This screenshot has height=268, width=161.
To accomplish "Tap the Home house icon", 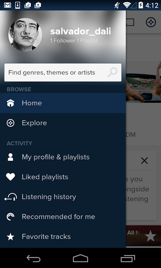I will 10,103.
